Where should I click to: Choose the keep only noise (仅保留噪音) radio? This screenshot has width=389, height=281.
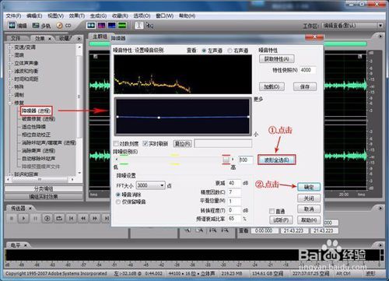tap(118, 202)
